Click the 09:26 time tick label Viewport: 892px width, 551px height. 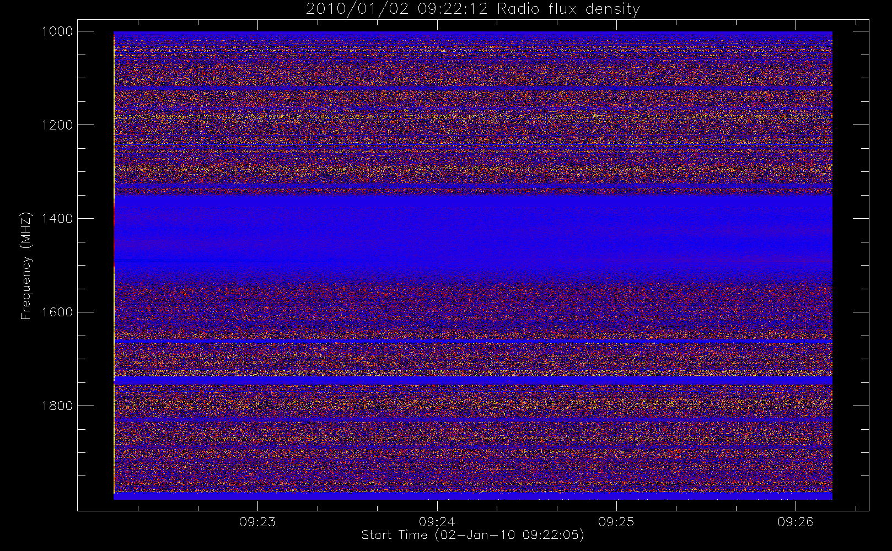tap(796, 522)
